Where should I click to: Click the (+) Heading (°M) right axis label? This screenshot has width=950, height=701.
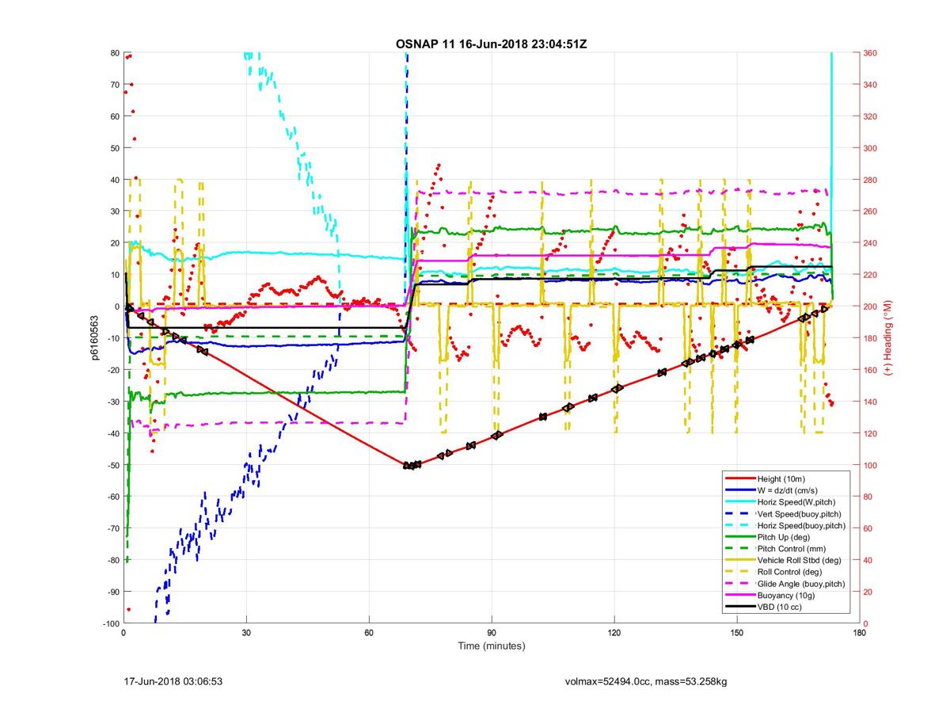pos(888,338)
